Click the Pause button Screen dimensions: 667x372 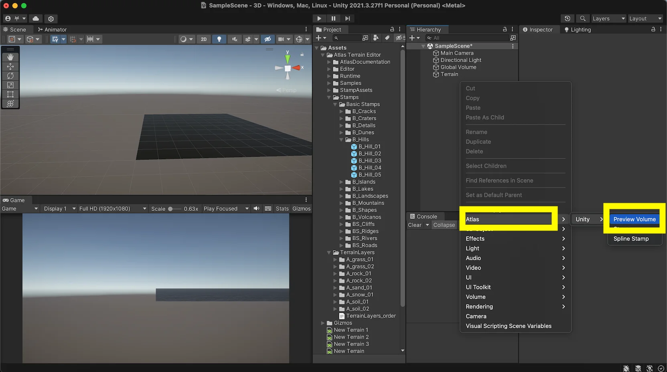pyautogui.click(x=333, y=18)
